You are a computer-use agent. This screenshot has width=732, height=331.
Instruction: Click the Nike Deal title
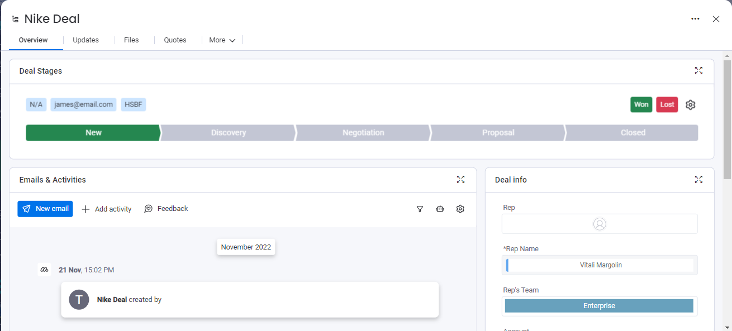click(52, 19)
